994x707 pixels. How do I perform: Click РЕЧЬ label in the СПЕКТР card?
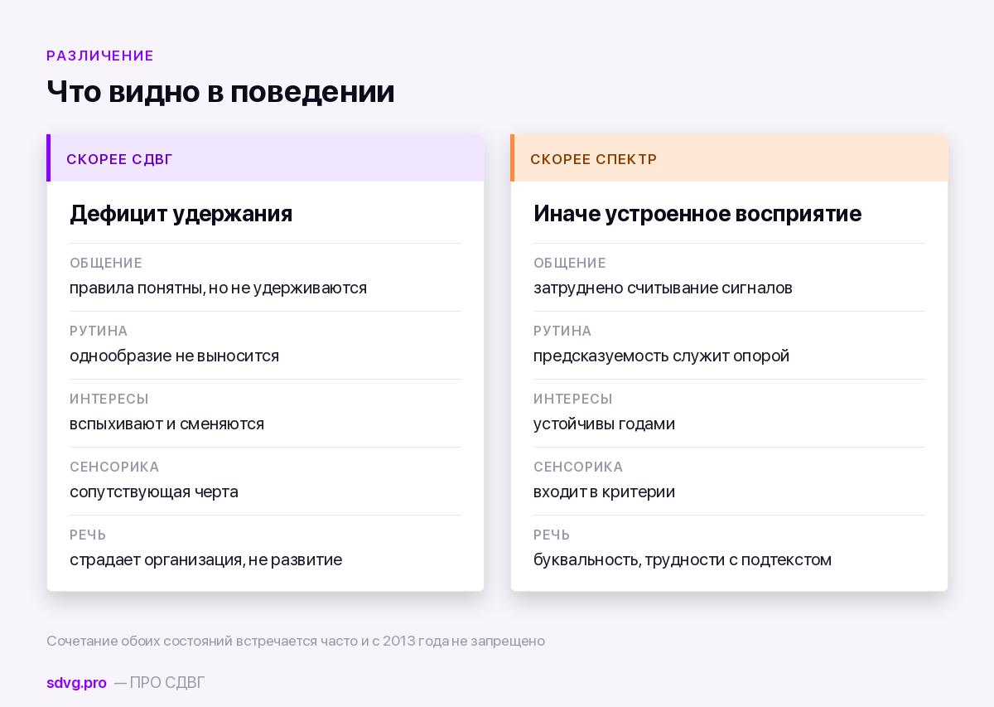552,535
